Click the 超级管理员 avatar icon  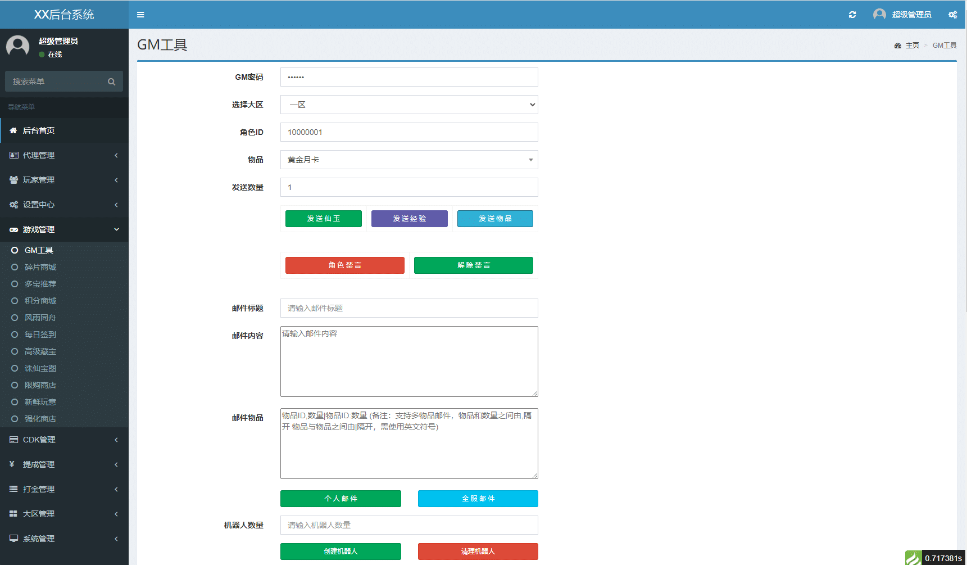coord(879,14)
